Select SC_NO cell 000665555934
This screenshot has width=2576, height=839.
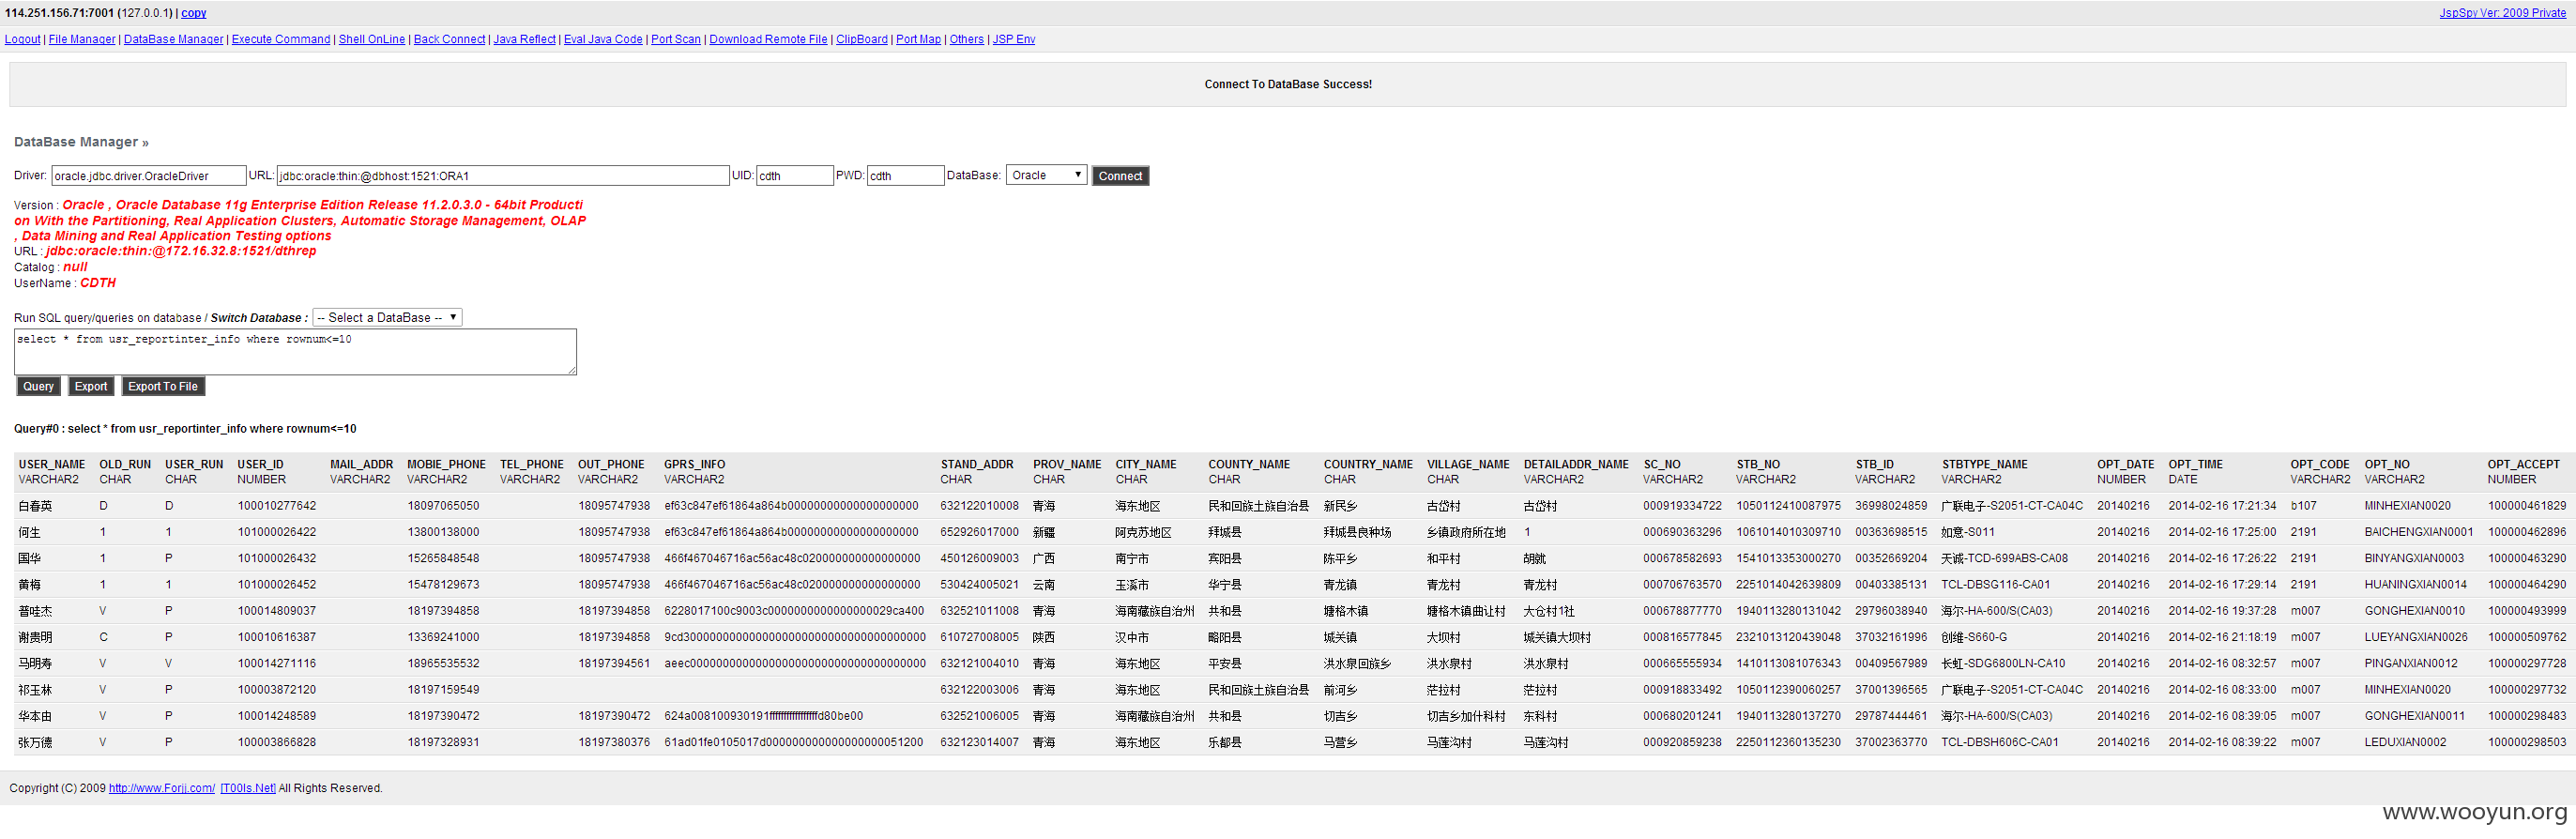(1682, 663)
